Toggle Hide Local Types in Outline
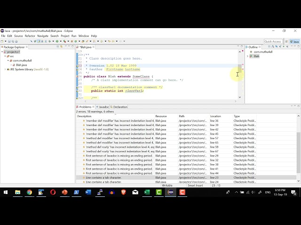This screenshot has width=301, height=225. 287,46
